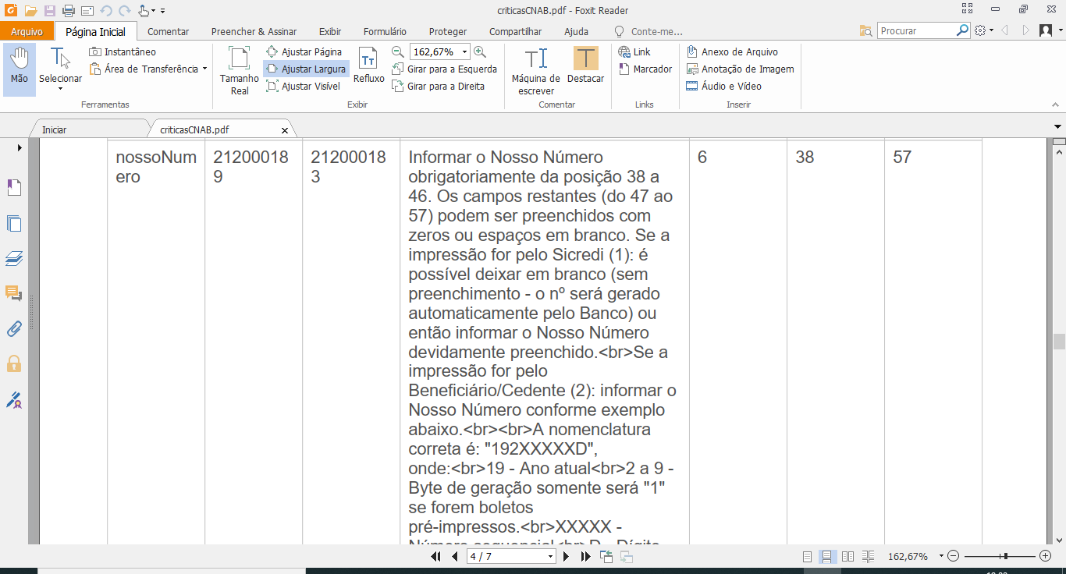Open the Formulário ribbon tab

point(385,31)
